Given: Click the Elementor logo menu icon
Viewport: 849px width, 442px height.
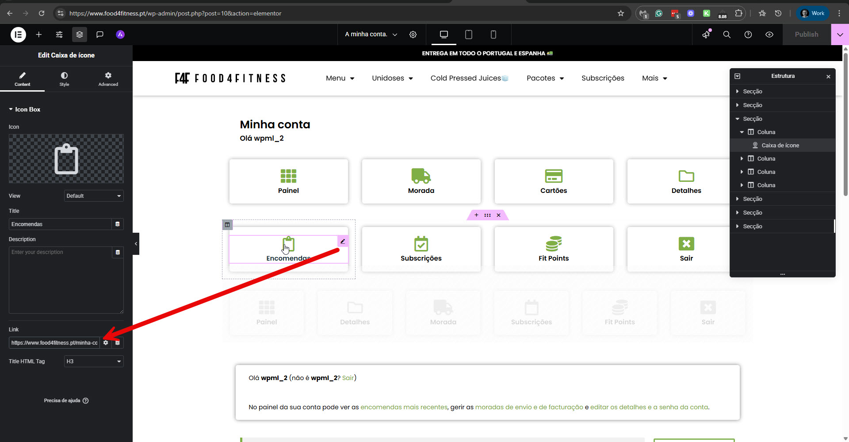Looking at the screenshot, I should [18, 35].
